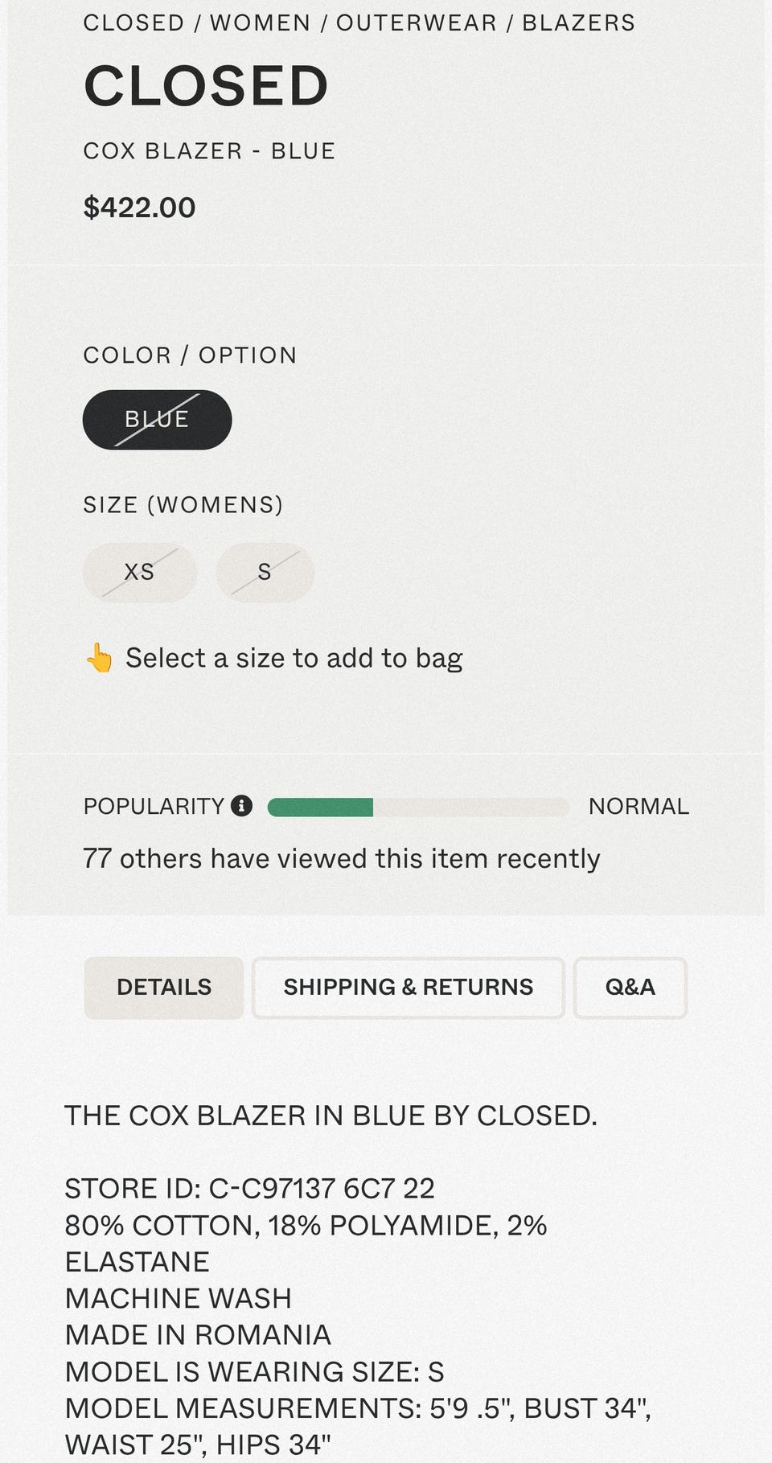
Task: Click the $422.00 price
Action: point(139,208)
